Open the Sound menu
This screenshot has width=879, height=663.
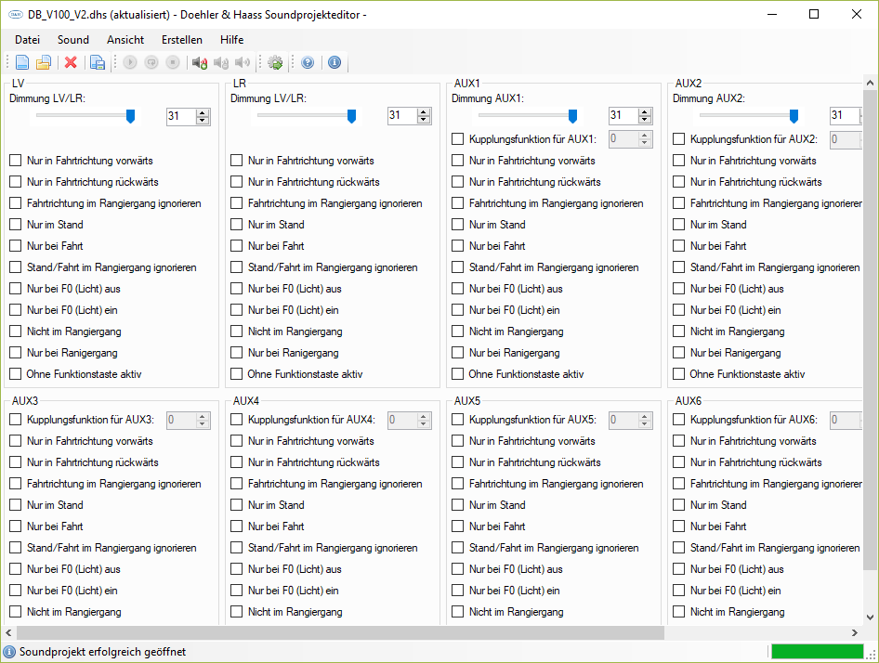coord(73,40)
